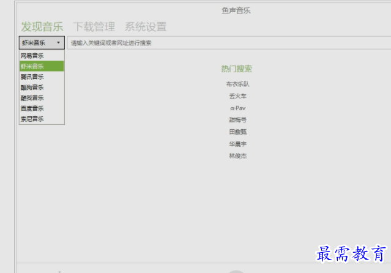Select 网易音乐 from the source list

[42, 56]
